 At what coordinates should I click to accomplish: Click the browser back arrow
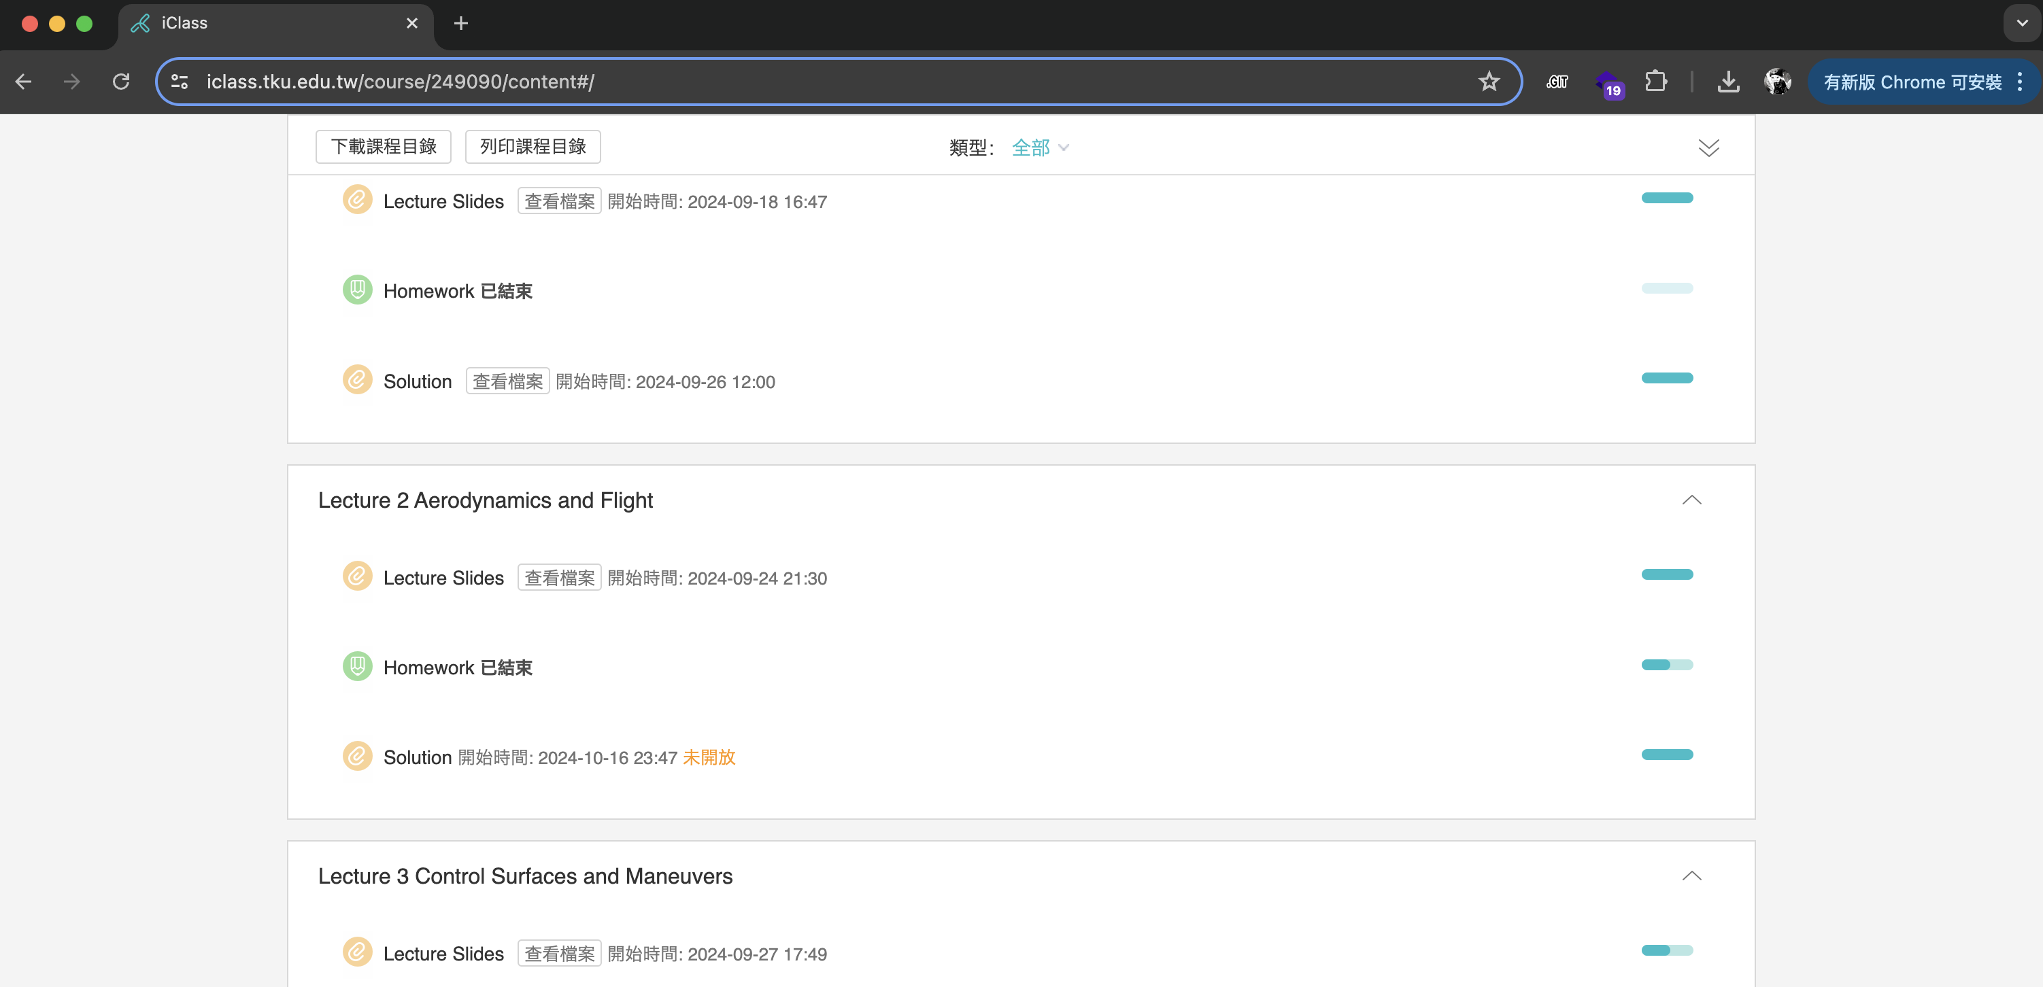(x=24, y=82)
